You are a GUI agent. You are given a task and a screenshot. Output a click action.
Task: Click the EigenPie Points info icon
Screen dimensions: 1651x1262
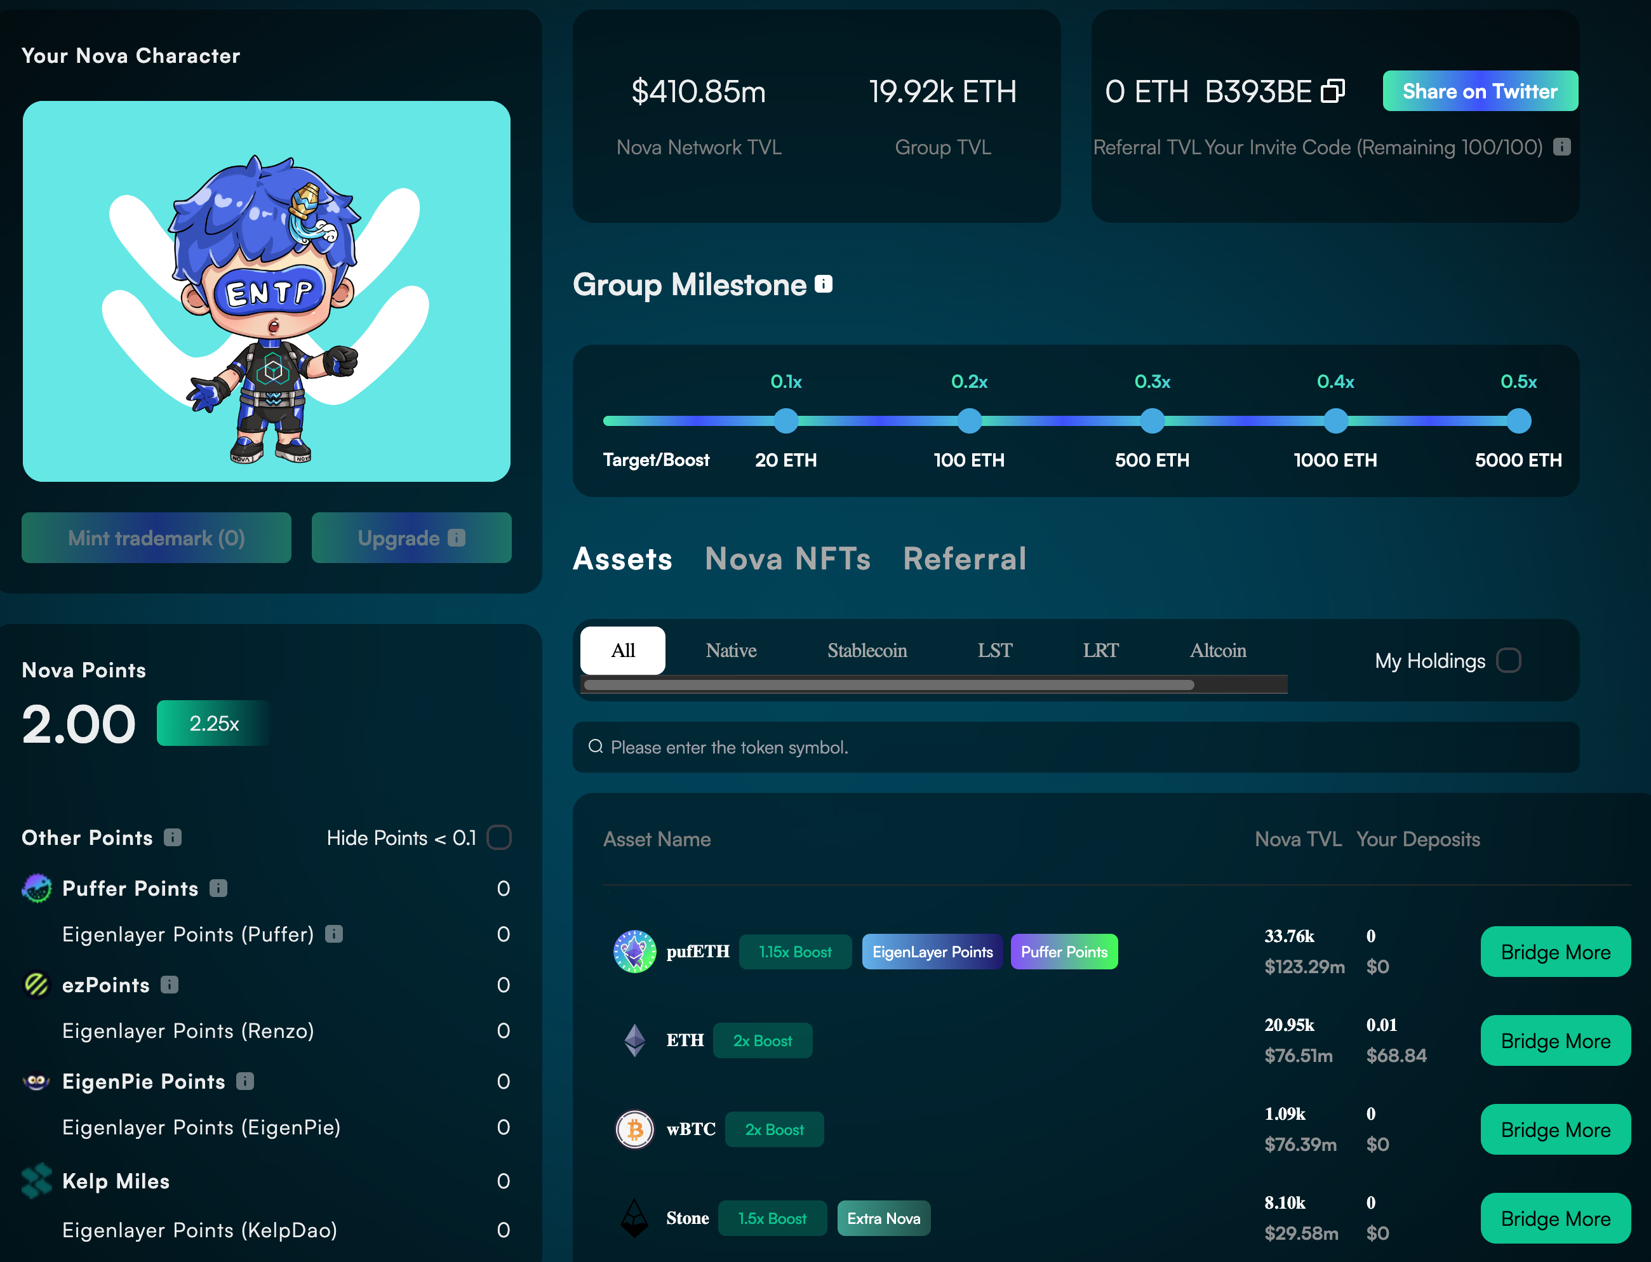[245, 1080]
